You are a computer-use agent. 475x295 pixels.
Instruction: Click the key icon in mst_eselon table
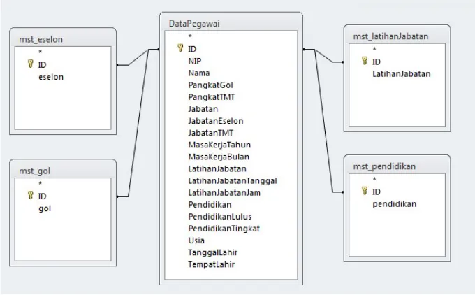pyautogui.click(x=30, y=64)
